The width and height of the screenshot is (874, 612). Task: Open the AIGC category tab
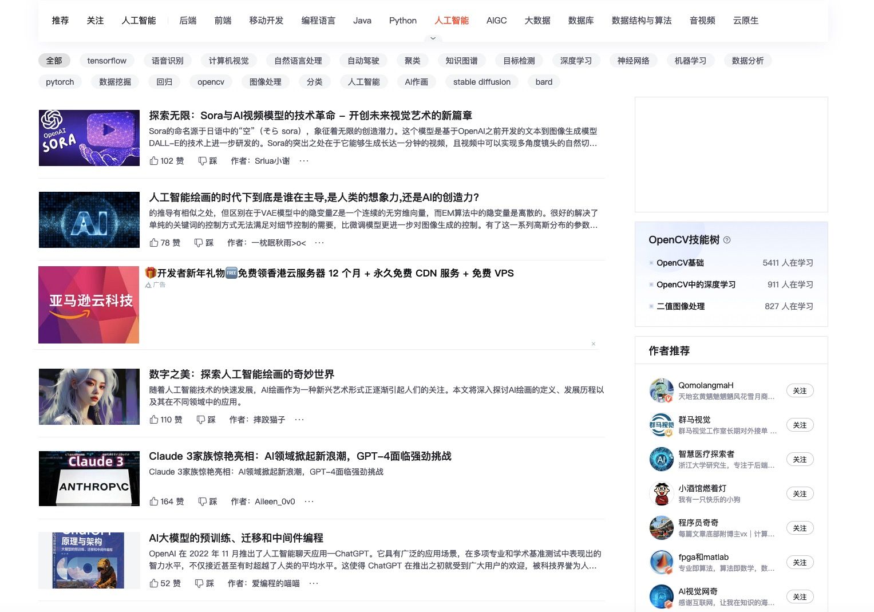point(496,21)
